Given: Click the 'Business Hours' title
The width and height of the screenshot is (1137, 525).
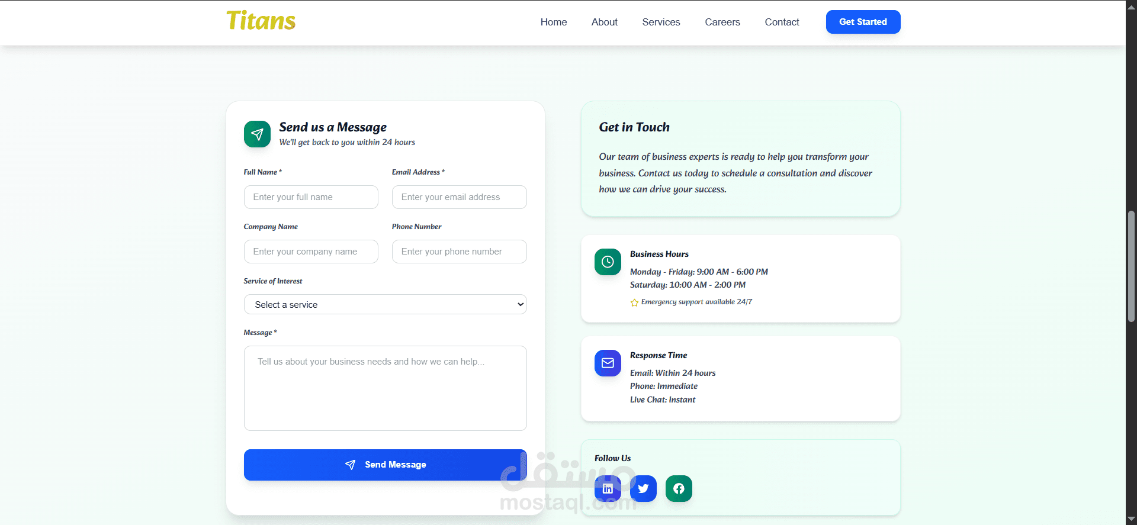Looking at the screenshot, I should click(659, 254).
